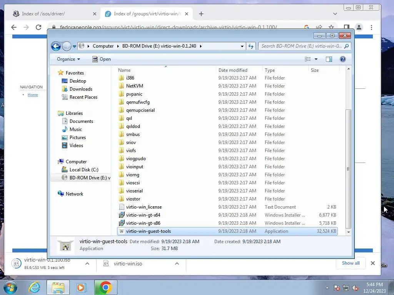The image size is (394, 295).
Task: Select the viorng folder
Action: point(132,175)
